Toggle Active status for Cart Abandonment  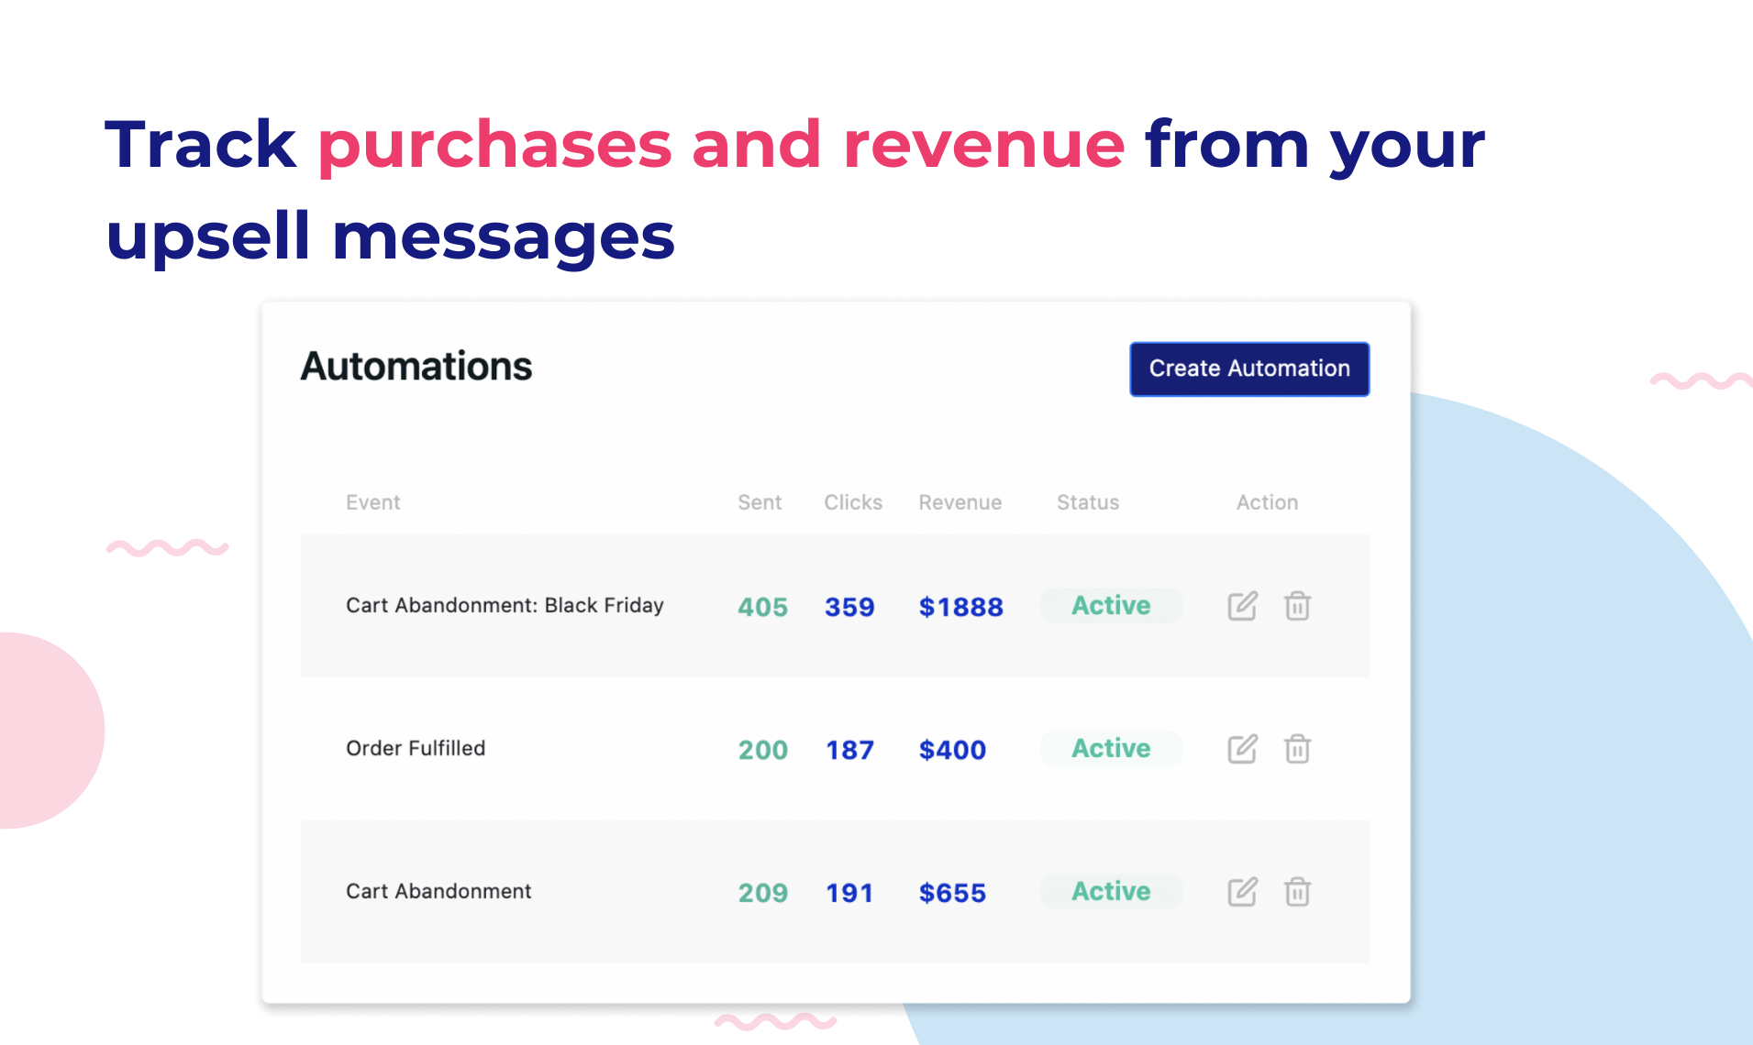(1110, 891)
